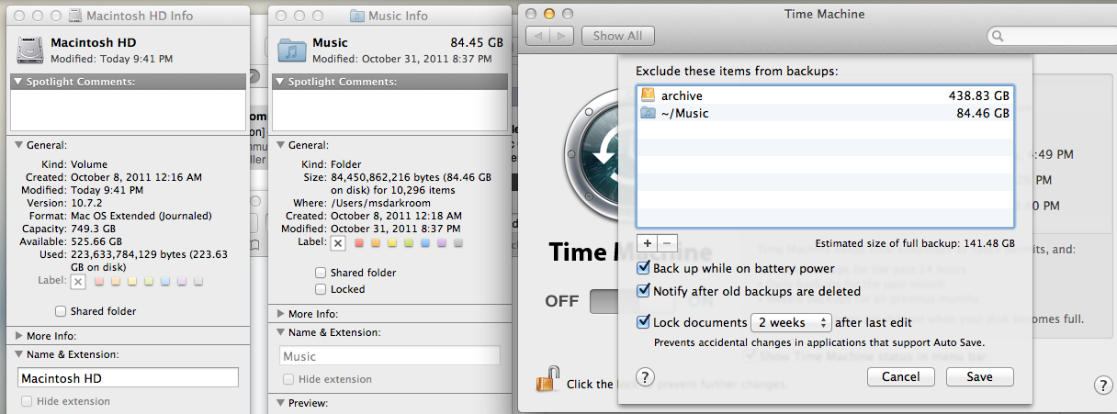Image resolution: width=1117 pixels, height=414 pixels.
Task: Click the ~/Music folder icon in exclude list
Action: (x=649, y=113)
